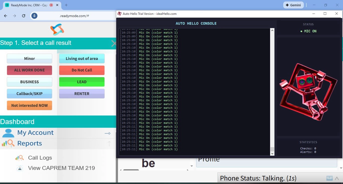Open the voicemail icon beside Phone Status
Viewport: 343px width, 184px height.
pos(329,178)
